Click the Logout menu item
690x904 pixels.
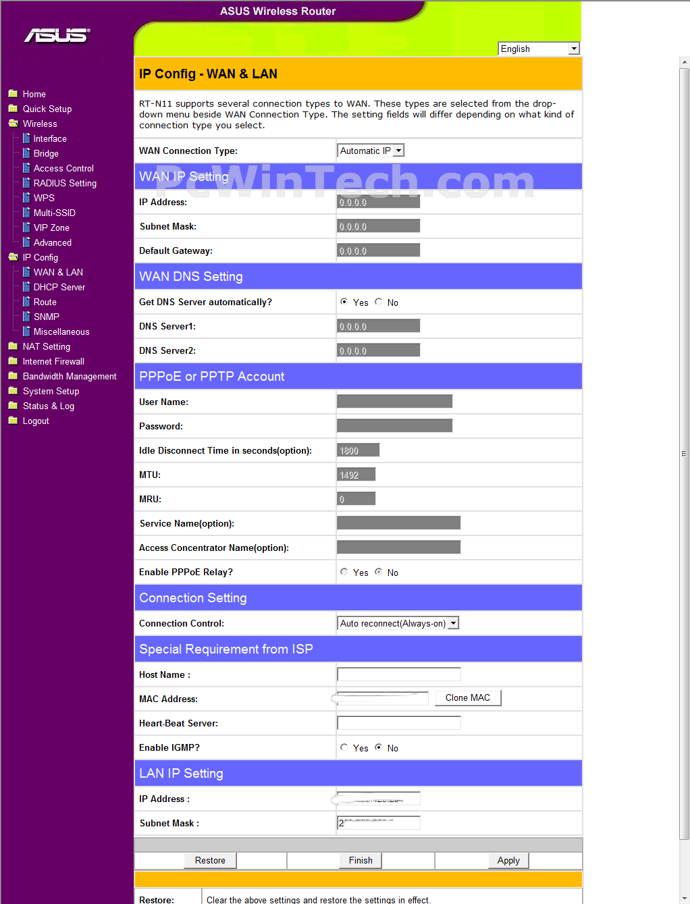click(x=36, y=421)
